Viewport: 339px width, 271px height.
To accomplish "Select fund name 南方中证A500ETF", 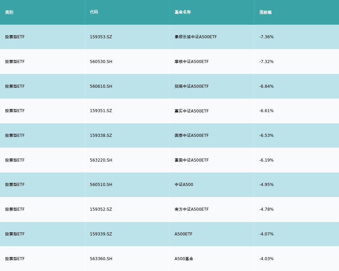I will [x=192, y=209].
